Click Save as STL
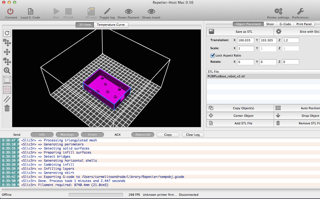The image size is (320, 199). pyautogui.click(x=240, y=32)
